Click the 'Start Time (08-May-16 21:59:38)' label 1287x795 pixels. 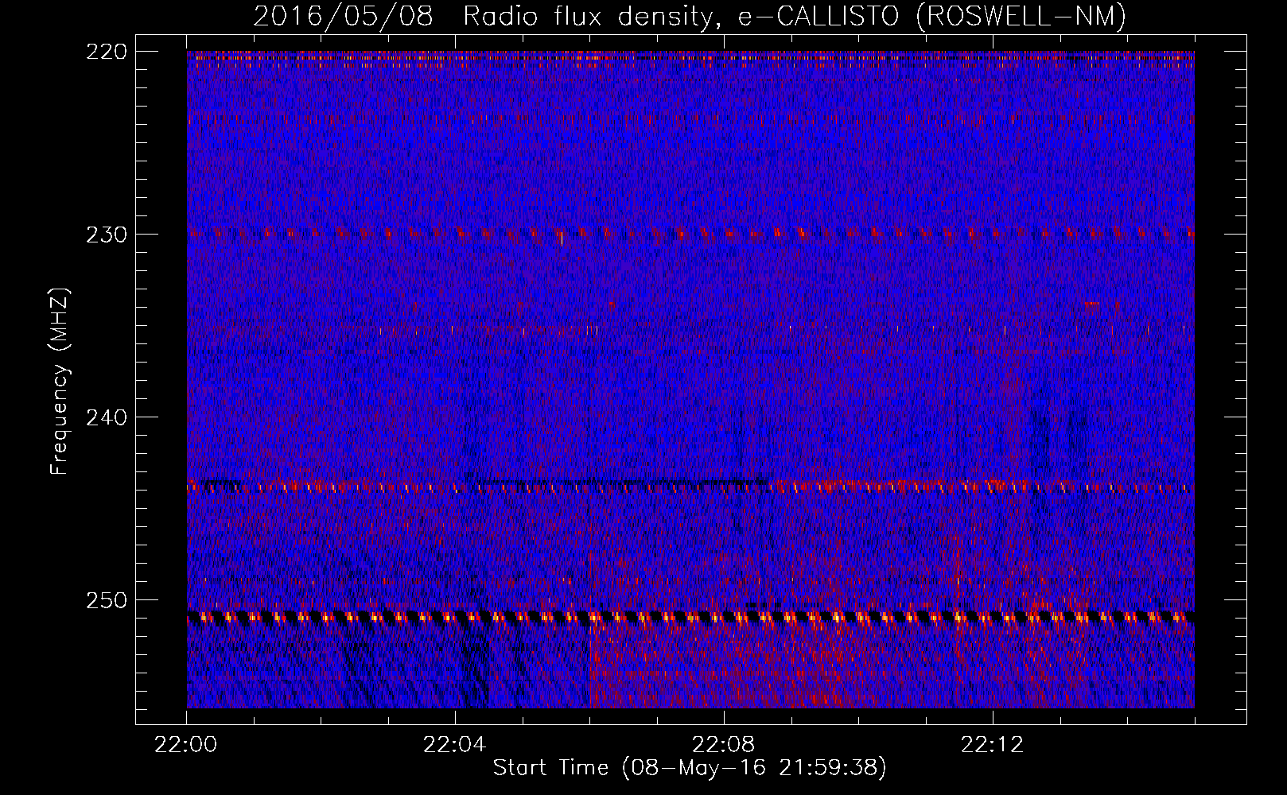coord(690,768)
